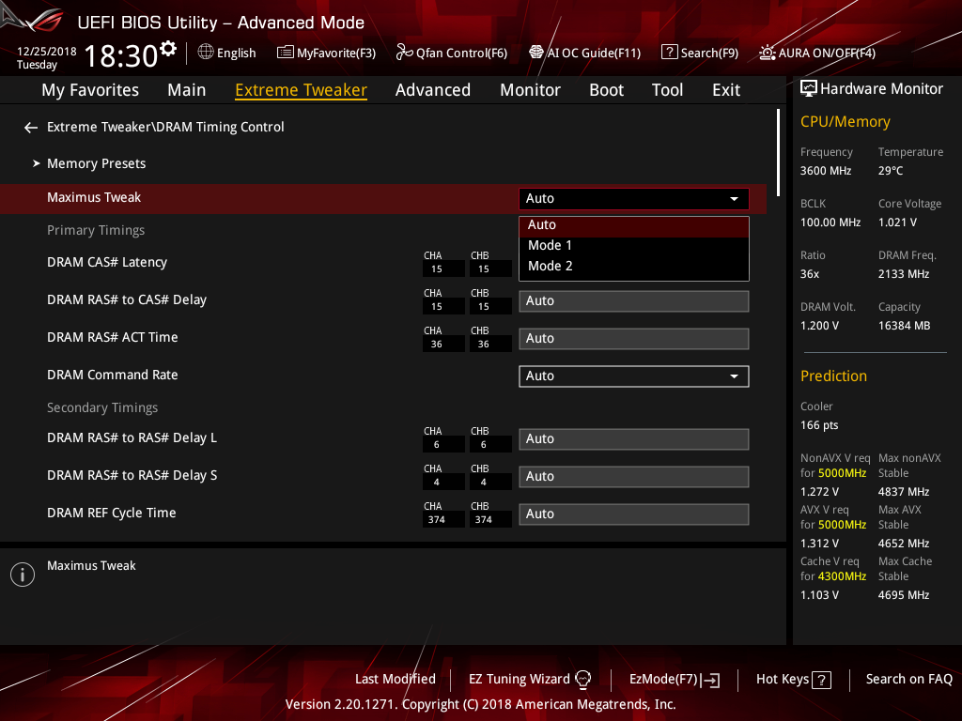
Task: Click the DRAM REF Cycle Time field
Action: [x=634, y=514]
